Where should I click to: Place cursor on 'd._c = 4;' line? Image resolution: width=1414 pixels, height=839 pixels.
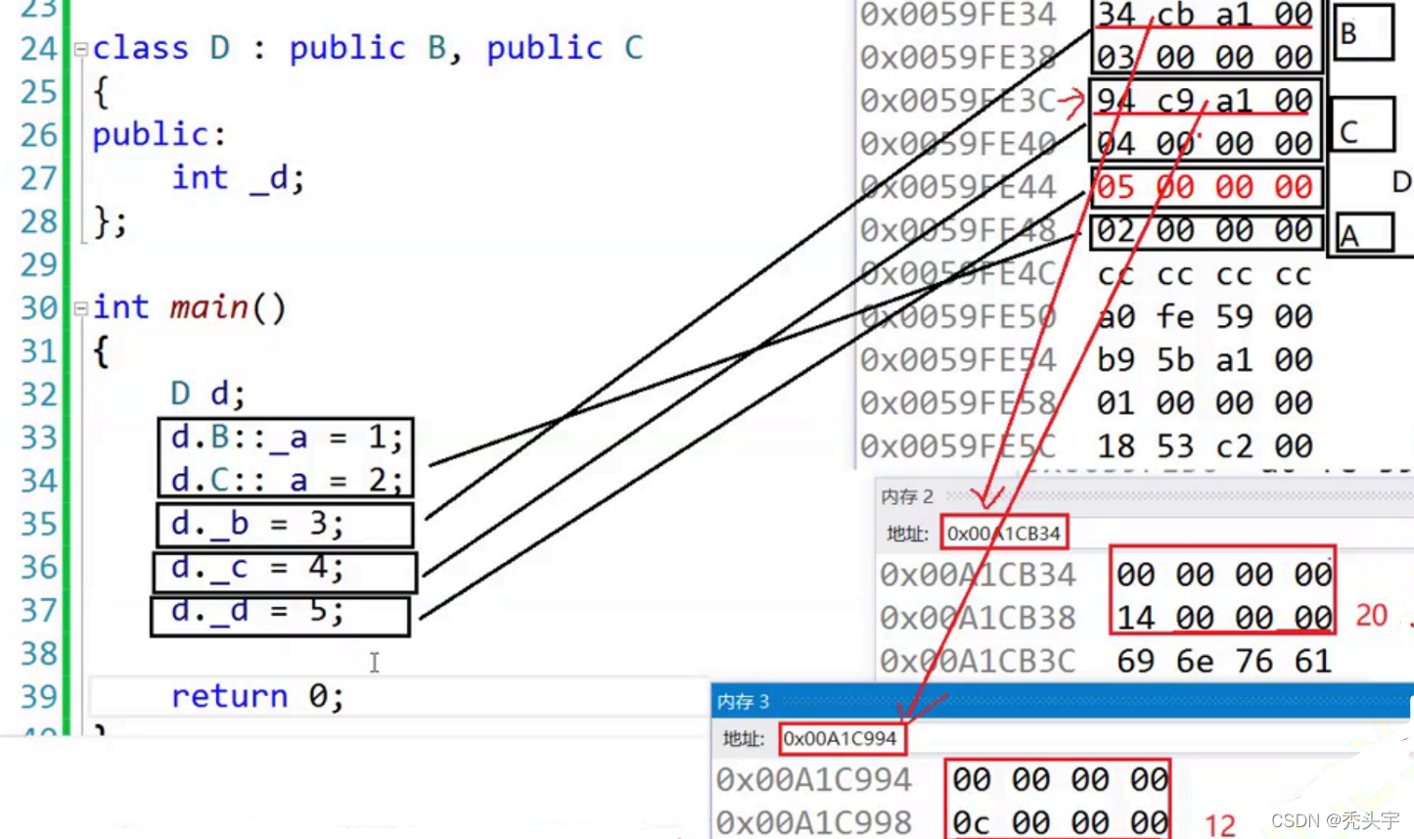click(257, 568)
